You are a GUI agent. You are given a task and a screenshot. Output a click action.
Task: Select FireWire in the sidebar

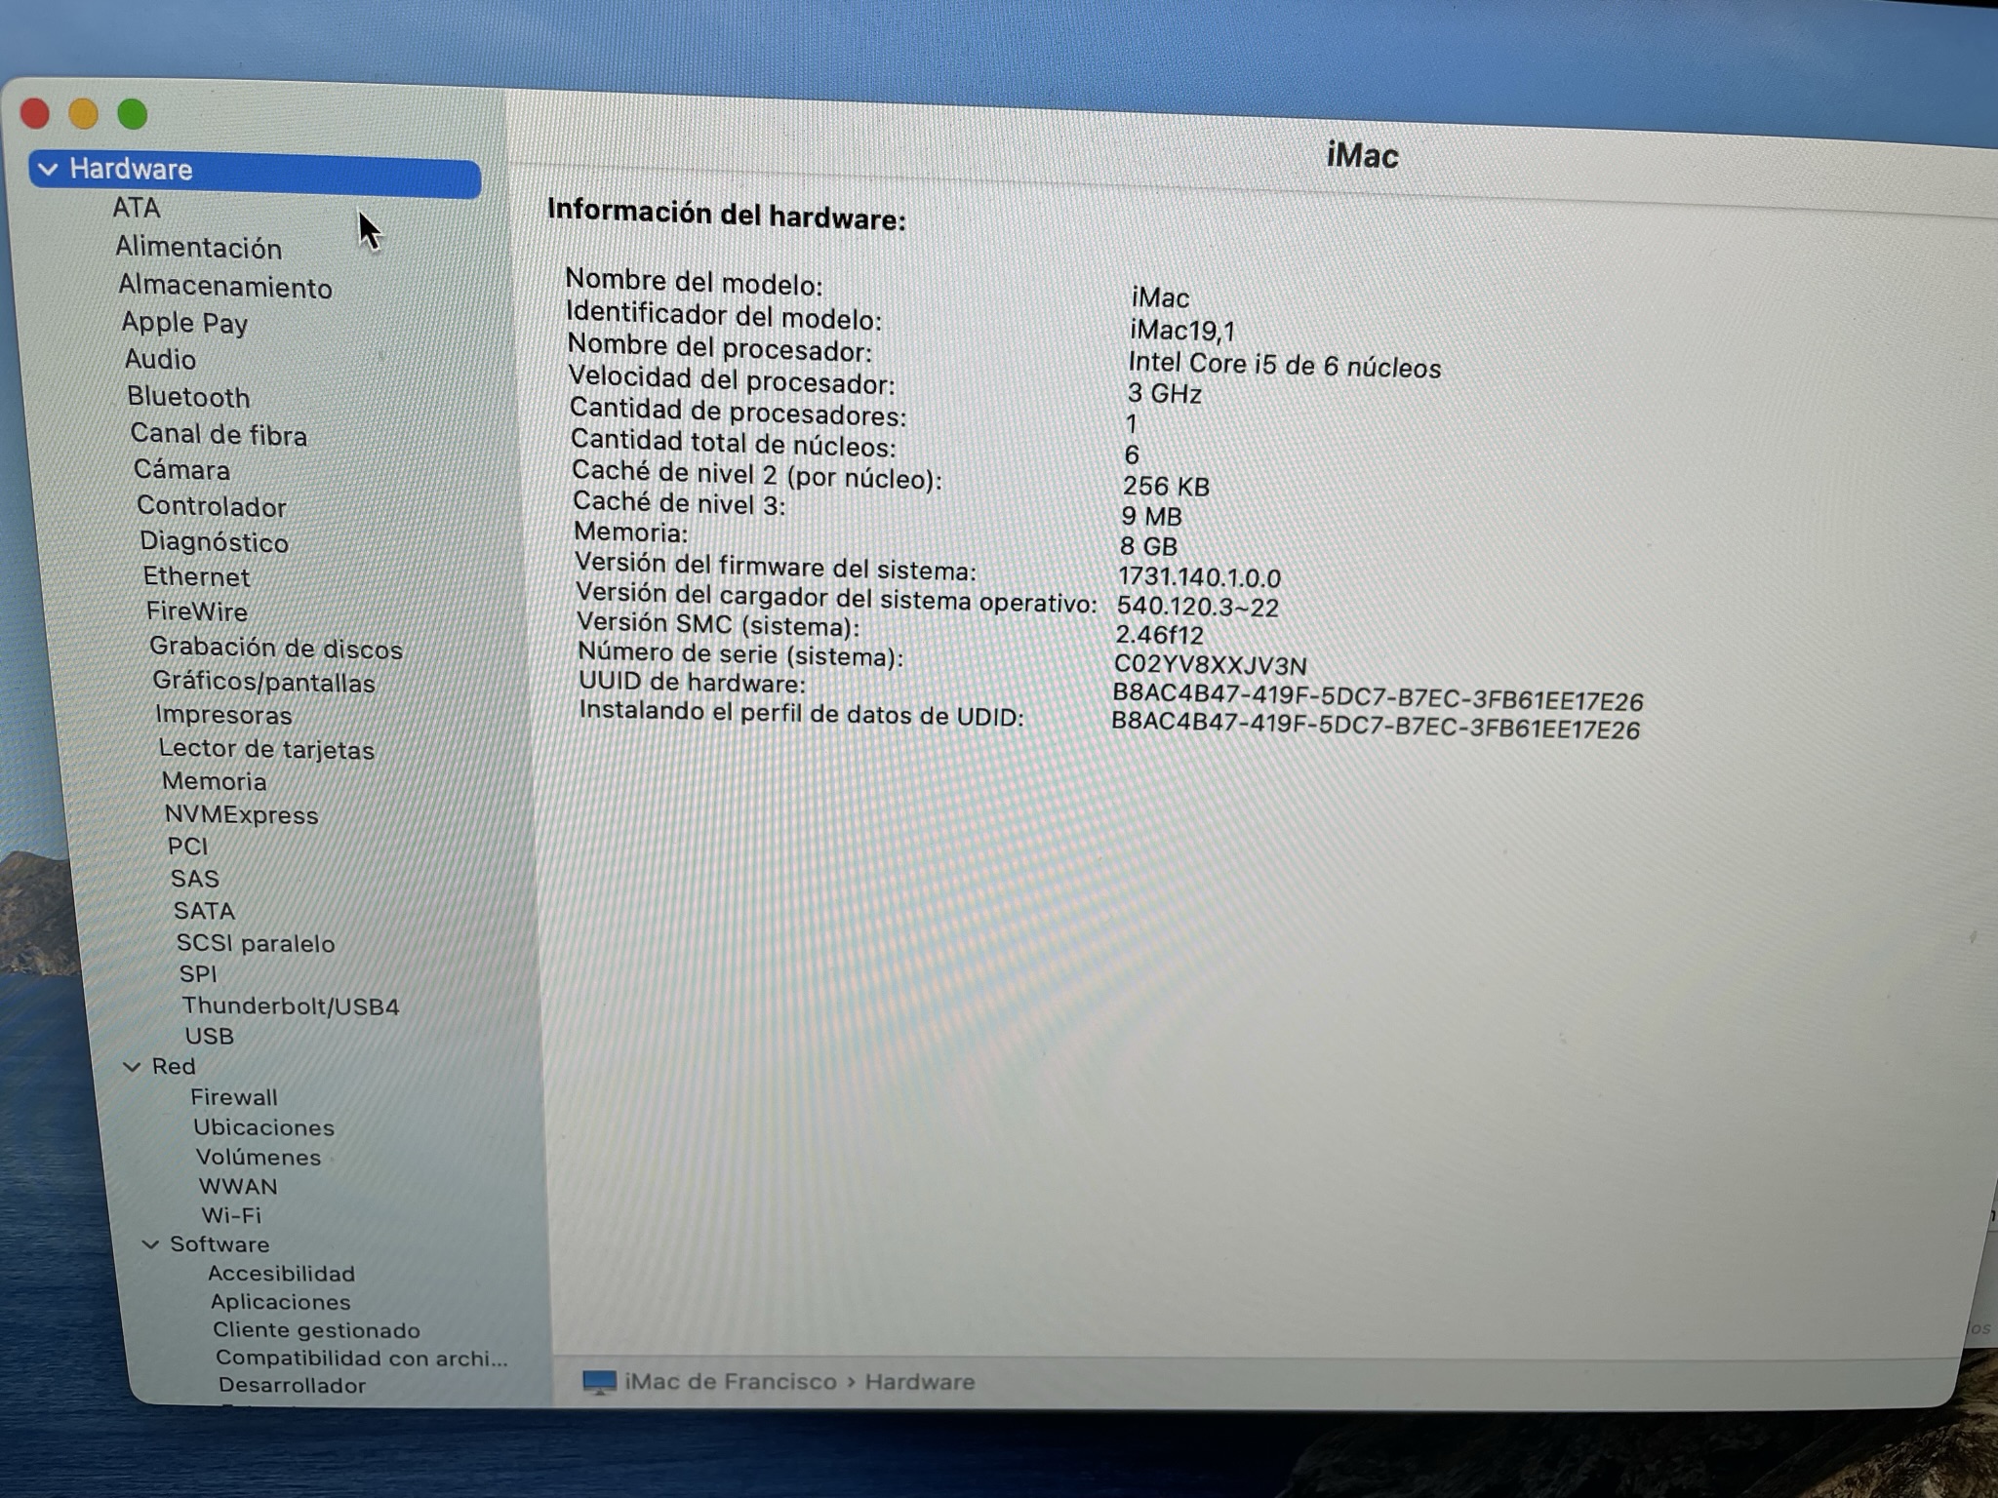[x=197, y=611]
